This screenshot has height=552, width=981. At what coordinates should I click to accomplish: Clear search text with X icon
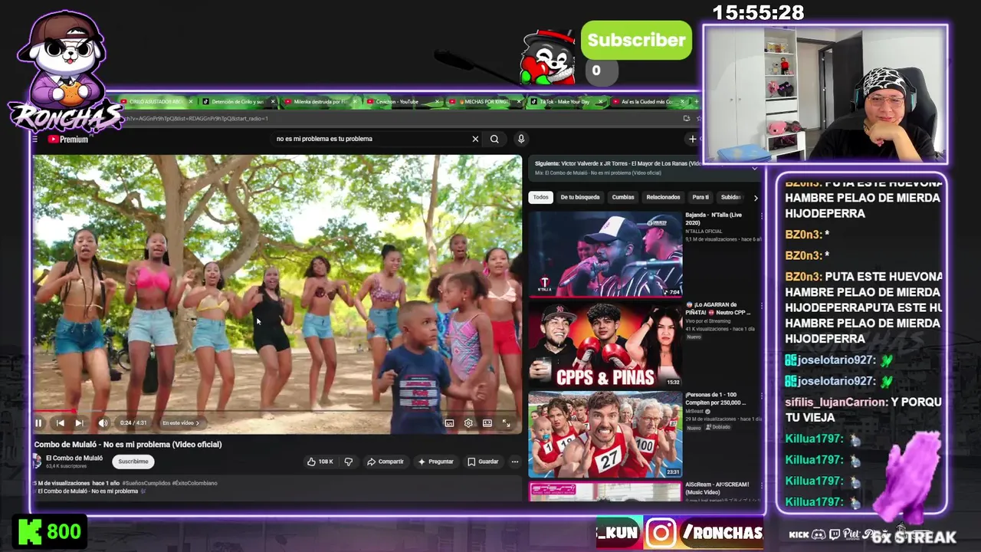(475, 139)
